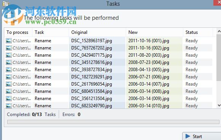Click new name 2006-03-14 (009).jpg
Image resolution: width=221 pixels, height=140 pixels.
[x=149, y=99]
